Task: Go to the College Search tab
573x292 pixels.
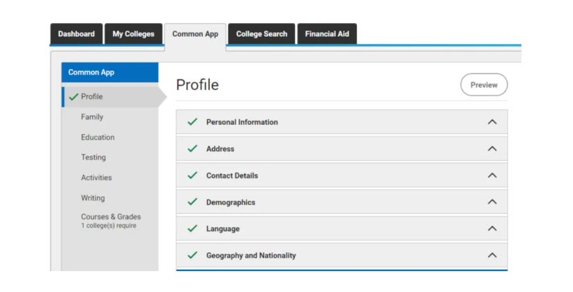Action: 261,34
